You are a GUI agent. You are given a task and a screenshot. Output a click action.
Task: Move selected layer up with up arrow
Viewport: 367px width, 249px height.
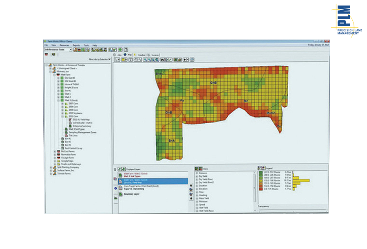coord(191,186)
